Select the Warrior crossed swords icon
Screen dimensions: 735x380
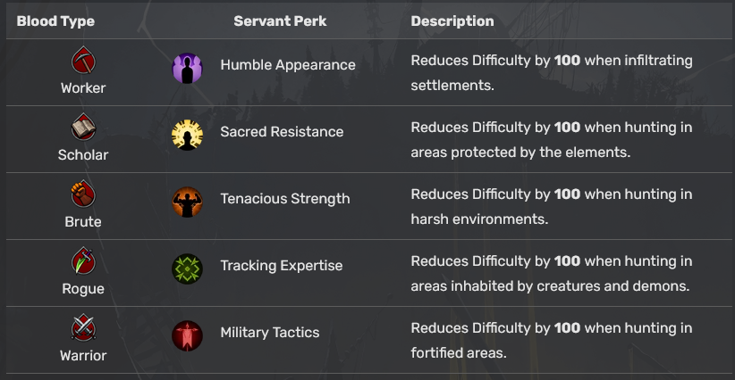83,329
